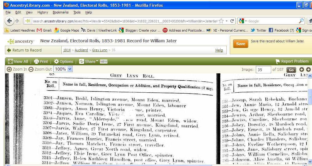Click the image number field showing 35

[263, 70]
